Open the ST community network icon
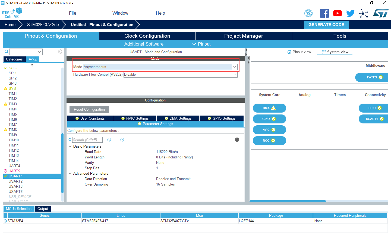 tap(364, 13)
